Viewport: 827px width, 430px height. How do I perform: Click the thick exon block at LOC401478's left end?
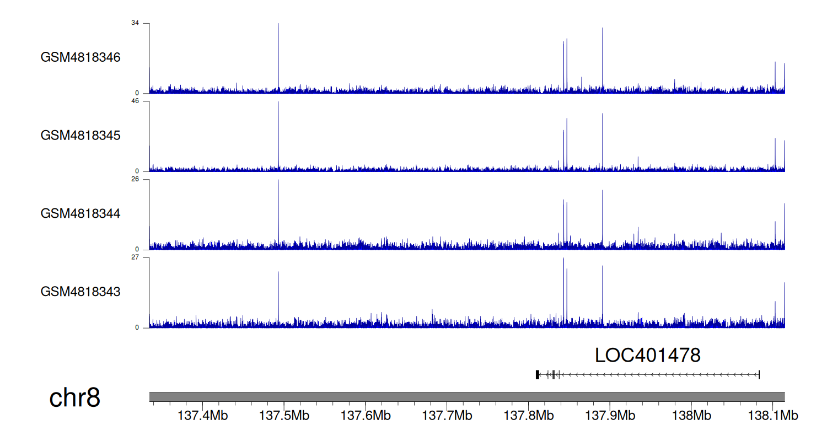coord(538,375)
